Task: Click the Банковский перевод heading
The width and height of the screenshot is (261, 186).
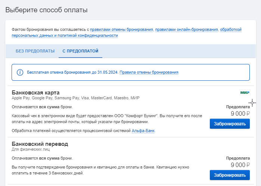Action: 40,144
